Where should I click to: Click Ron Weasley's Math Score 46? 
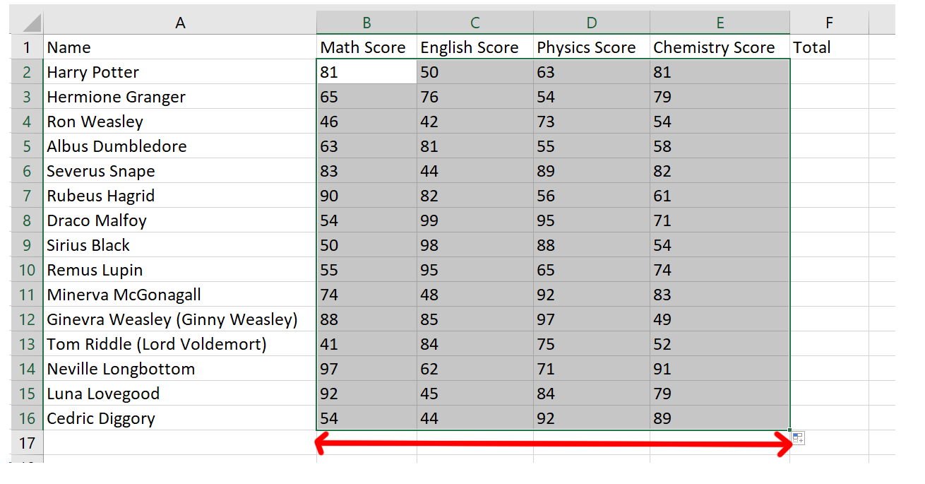pyautogui.click(x=366, y=122)
